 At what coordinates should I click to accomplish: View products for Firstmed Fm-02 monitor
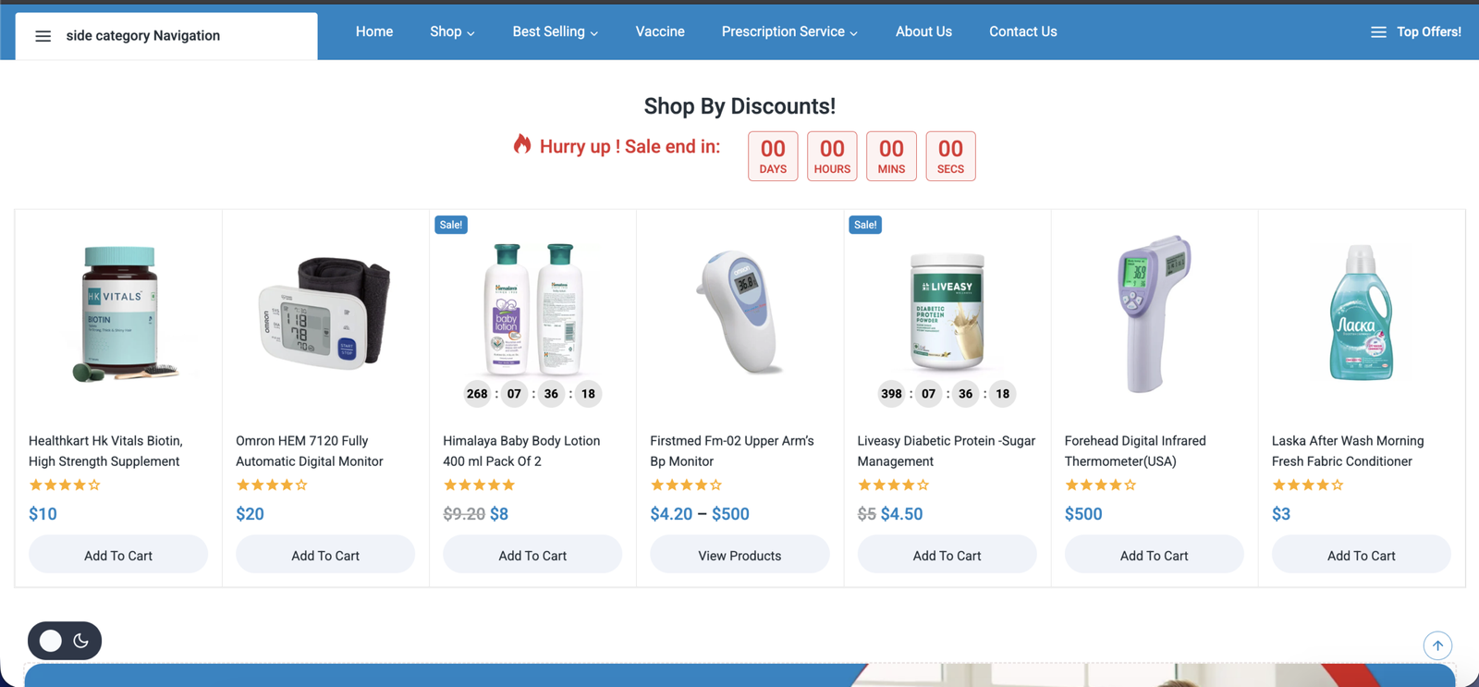[739, 555]
